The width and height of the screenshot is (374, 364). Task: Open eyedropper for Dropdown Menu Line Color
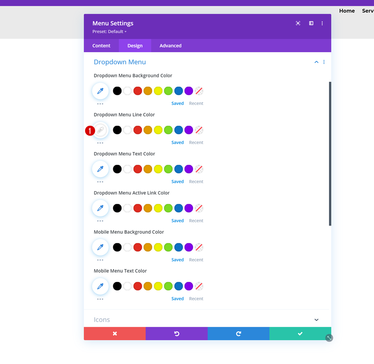click(x=100, y=130)
